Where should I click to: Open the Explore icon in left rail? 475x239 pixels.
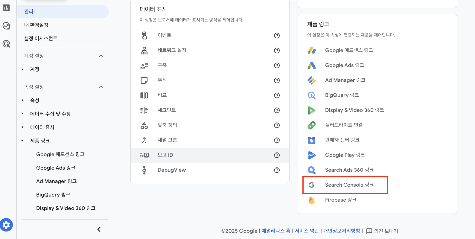(x=6, y=26)
